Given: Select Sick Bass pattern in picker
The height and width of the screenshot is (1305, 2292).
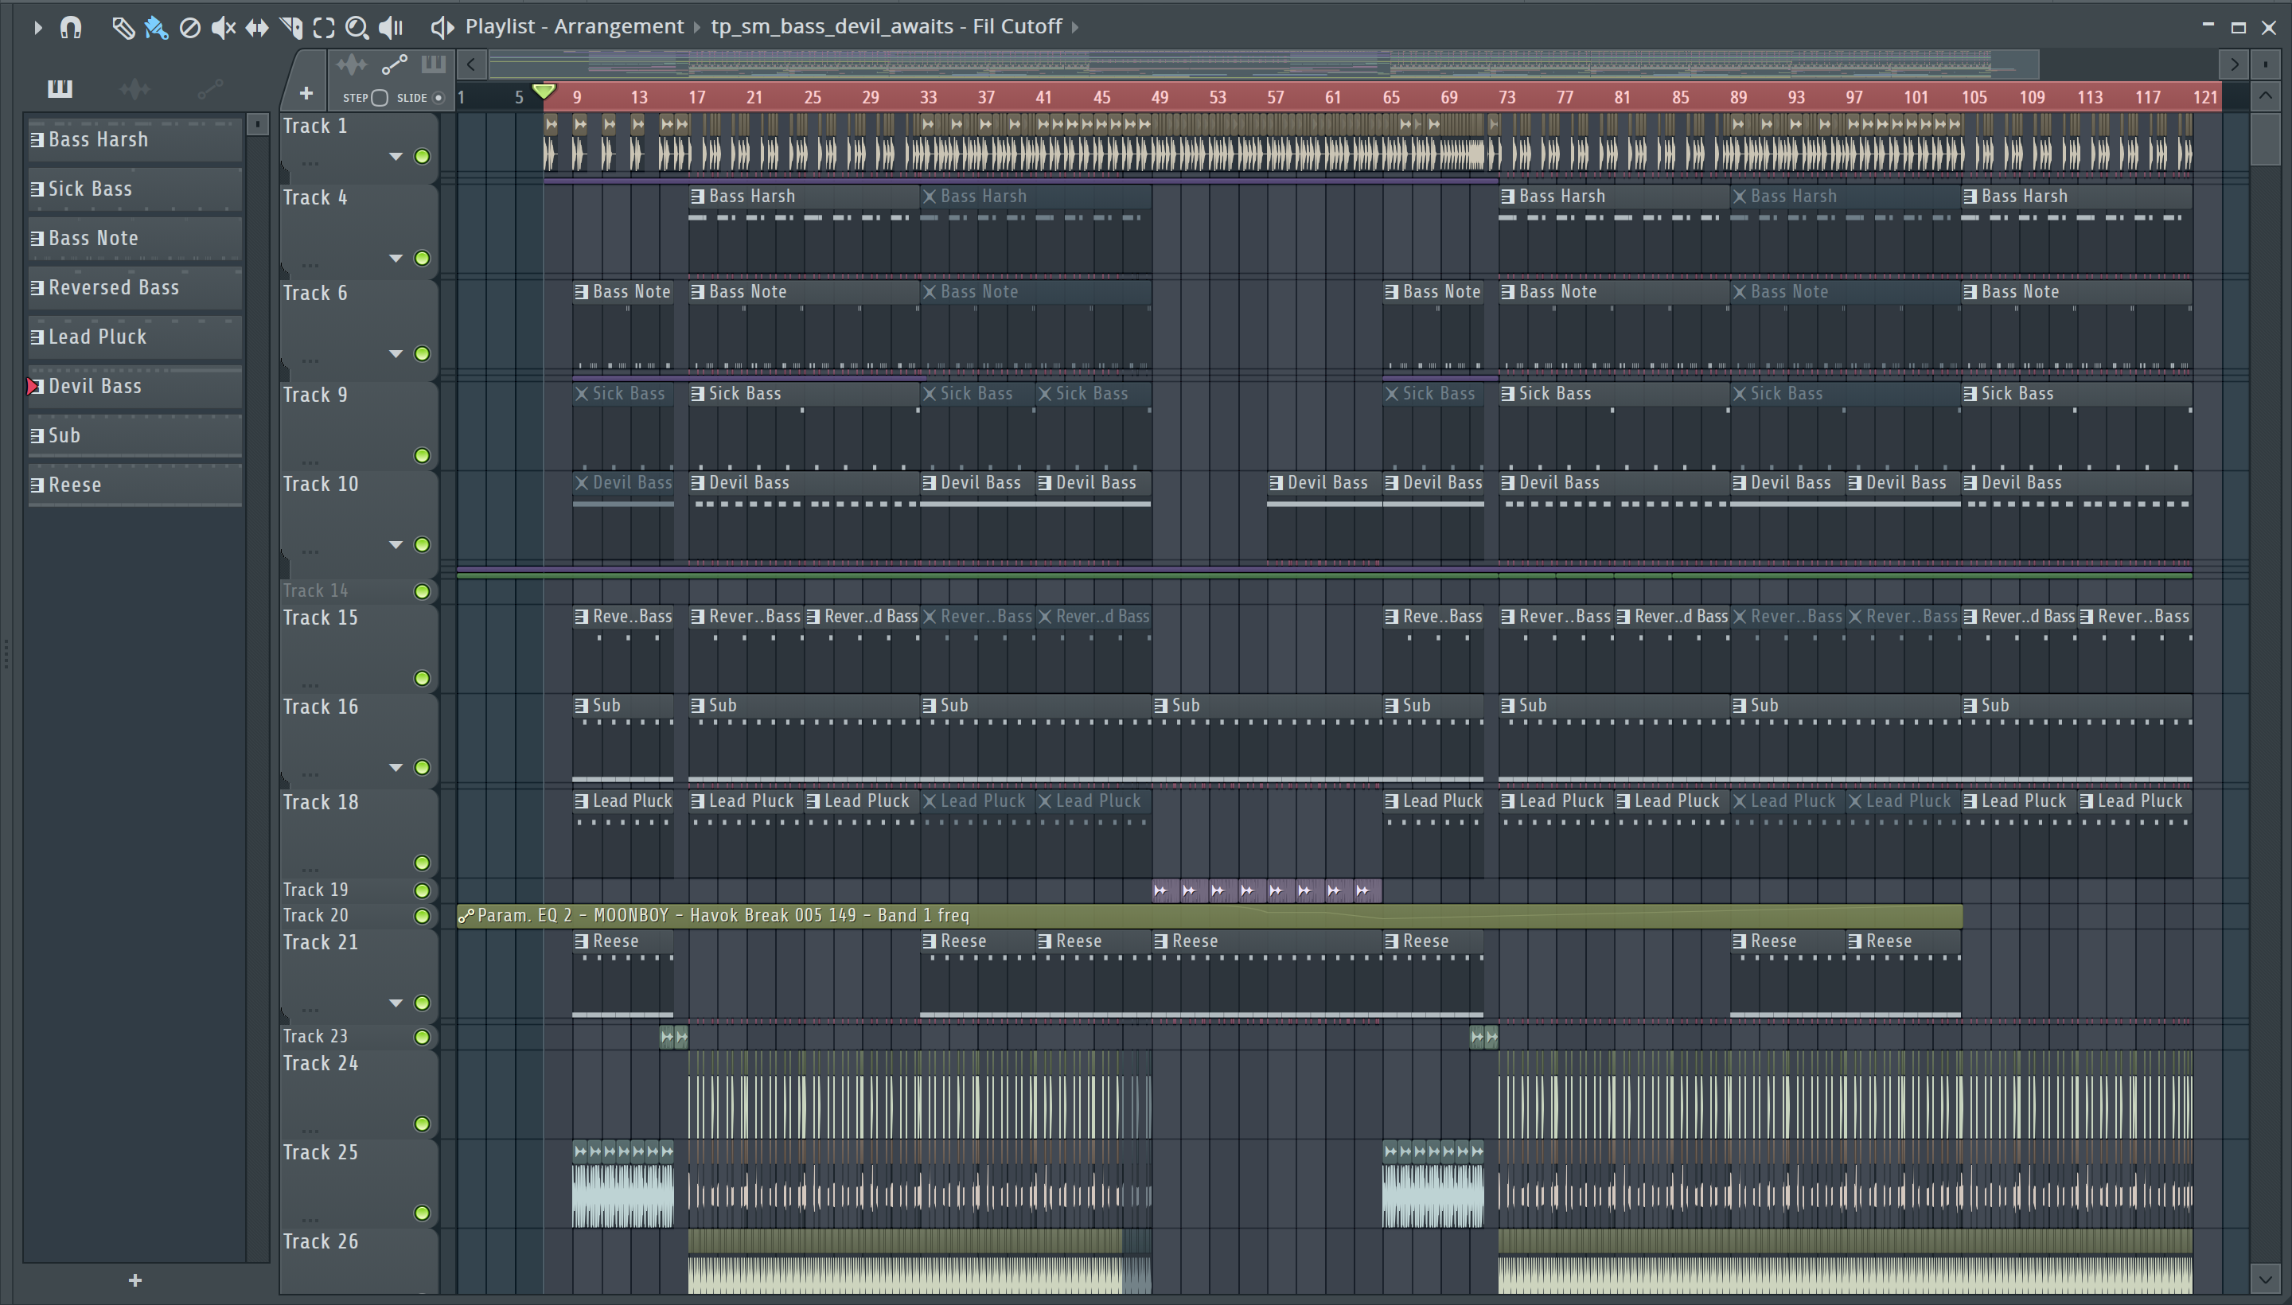Looking at the screenshot, I should (135, 189).
